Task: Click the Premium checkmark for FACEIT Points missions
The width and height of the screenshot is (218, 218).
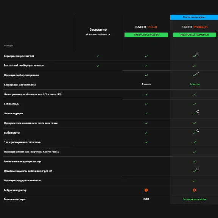Action: (x=195, y=152)
